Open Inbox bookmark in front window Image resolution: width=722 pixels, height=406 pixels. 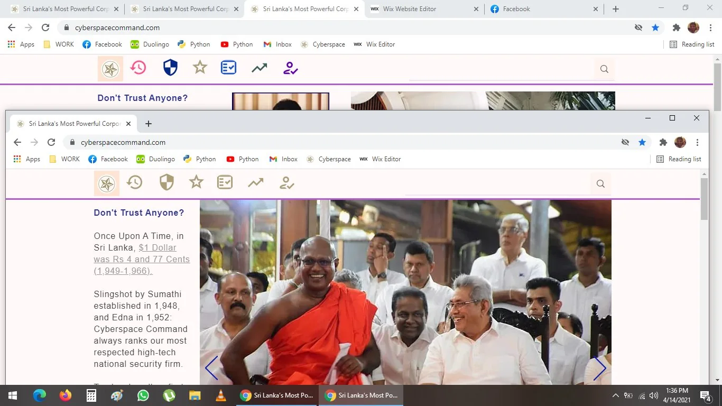[283, 159]
